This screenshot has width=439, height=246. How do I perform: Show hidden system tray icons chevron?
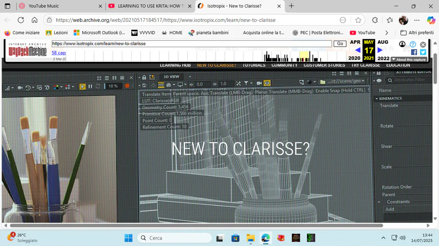pyautogui.click(x=383, y=238)
